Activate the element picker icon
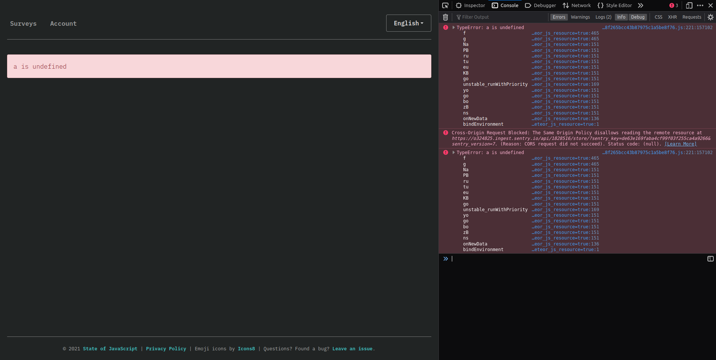The width and height of the screenshot is (716, 360). coord(445,6)
